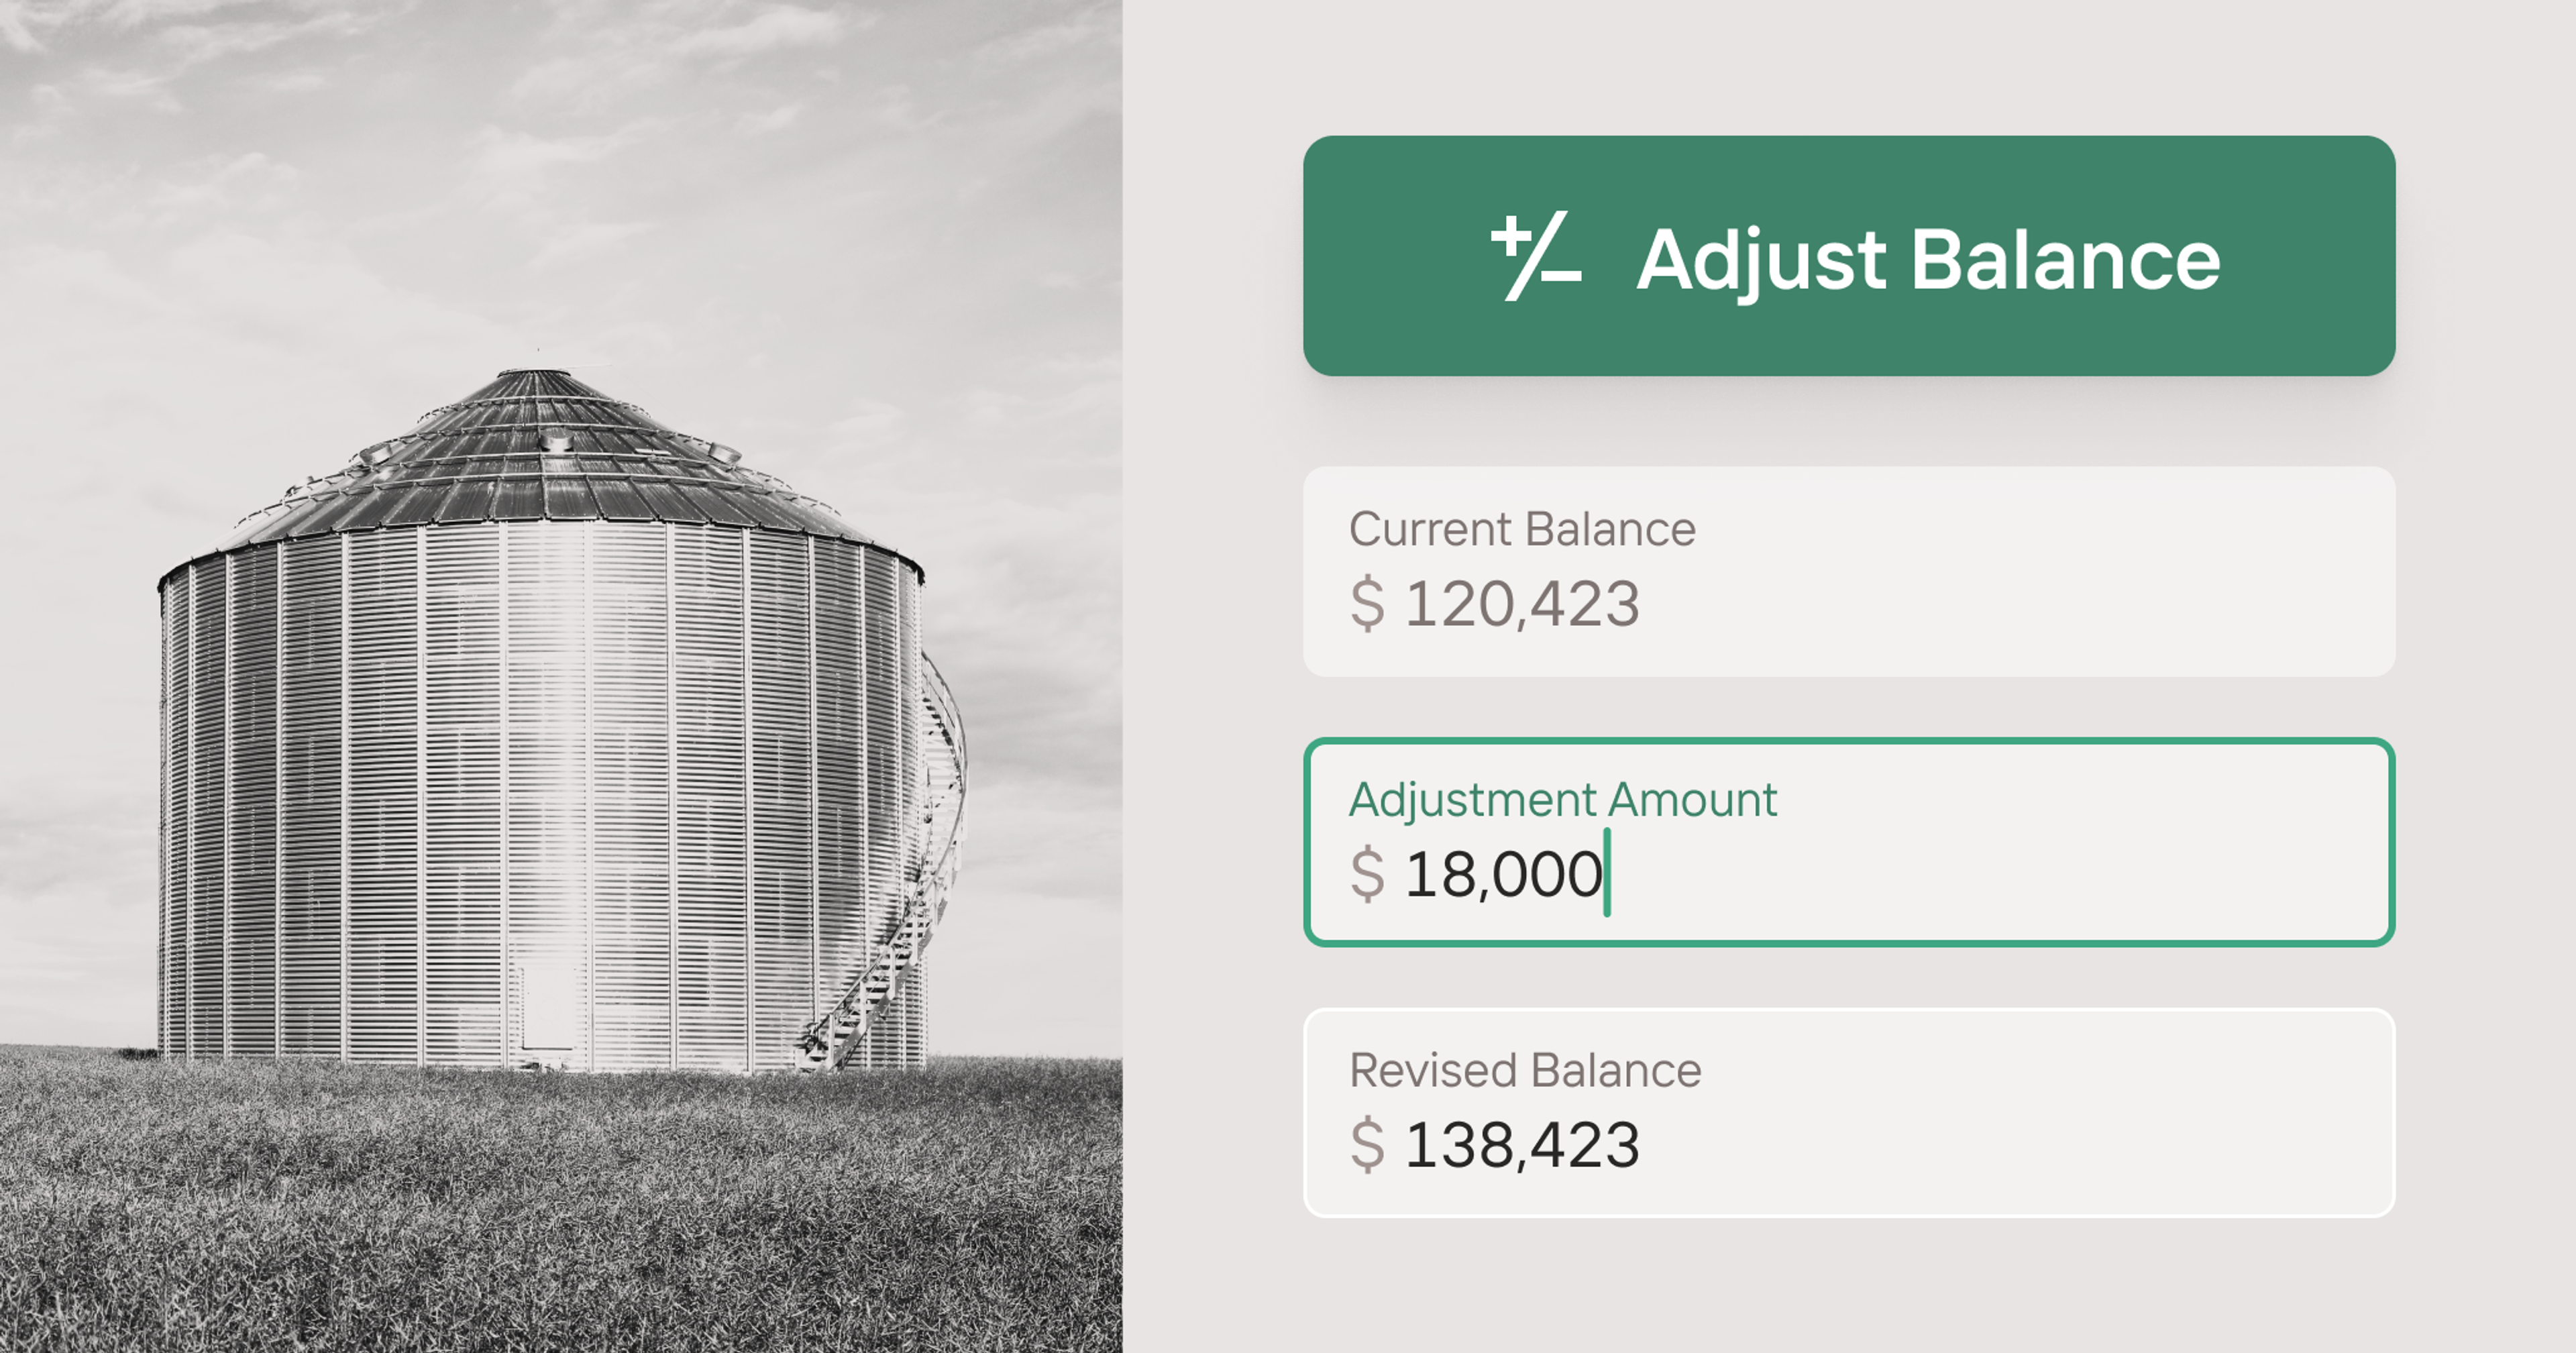2576x1353 pixels.
Task: Select the 138,423 revised balance value
Action: [1521, 1145]
